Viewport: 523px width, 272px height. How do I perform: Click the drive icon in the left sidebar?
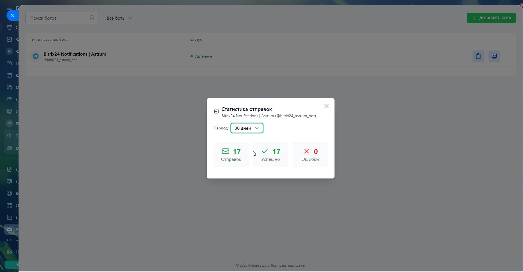[x=9, y=99]
